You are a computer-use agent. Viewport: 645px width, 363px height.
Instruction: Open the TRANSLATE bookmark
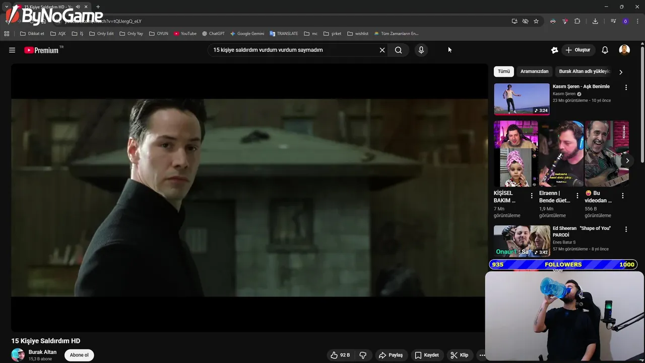click(284, 34)
